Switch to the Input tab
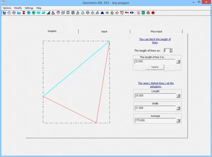212x157 pixels. 104,32
